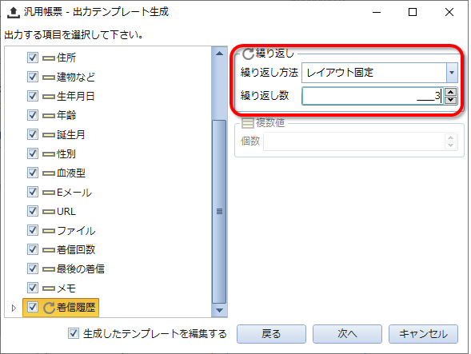Toggle the 最後の着信 checkbox

[x=33, y=268]
